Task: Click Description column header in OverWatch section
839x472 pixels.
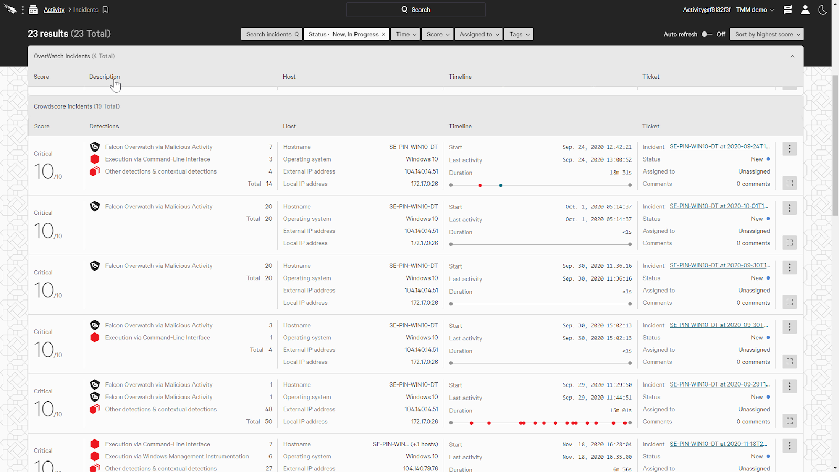Action: click(104, 77)
